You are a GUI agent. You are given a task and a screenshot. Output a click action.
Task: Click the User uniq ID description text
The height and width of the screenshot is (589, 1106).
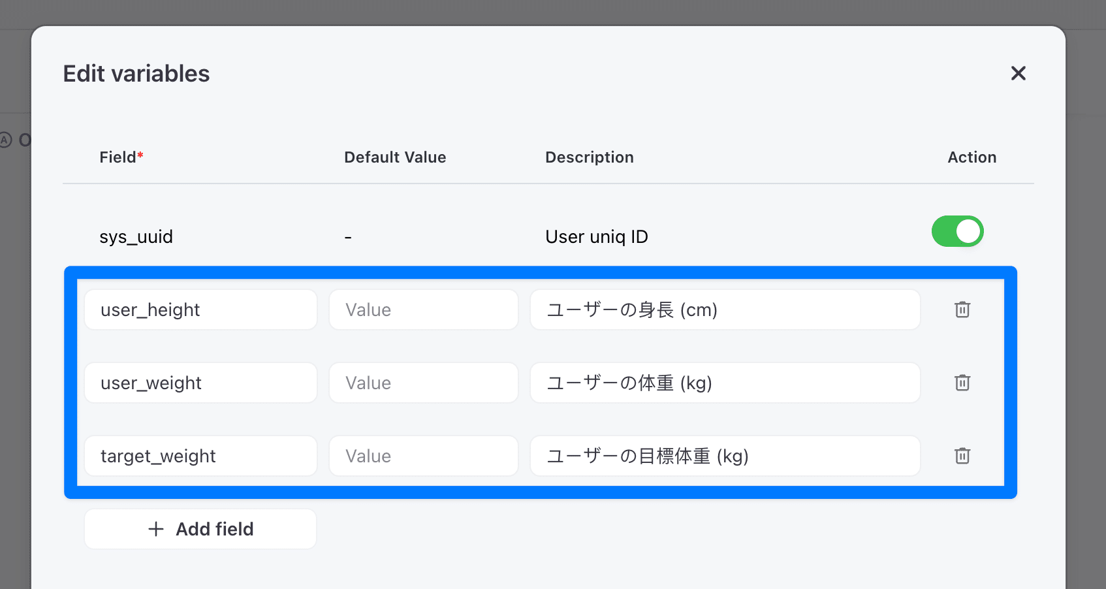tap(596, 237)
